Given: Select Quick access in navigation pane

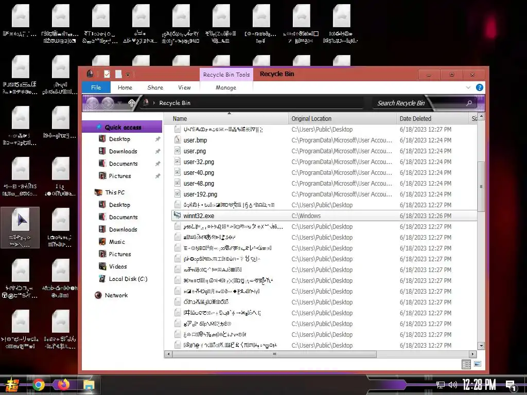Looking at the screenshot, I should point(122,127).
